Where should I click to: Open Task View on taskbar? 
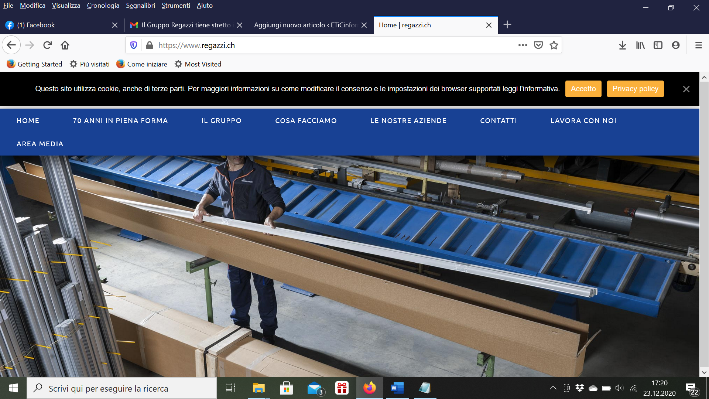click(230, 388)
